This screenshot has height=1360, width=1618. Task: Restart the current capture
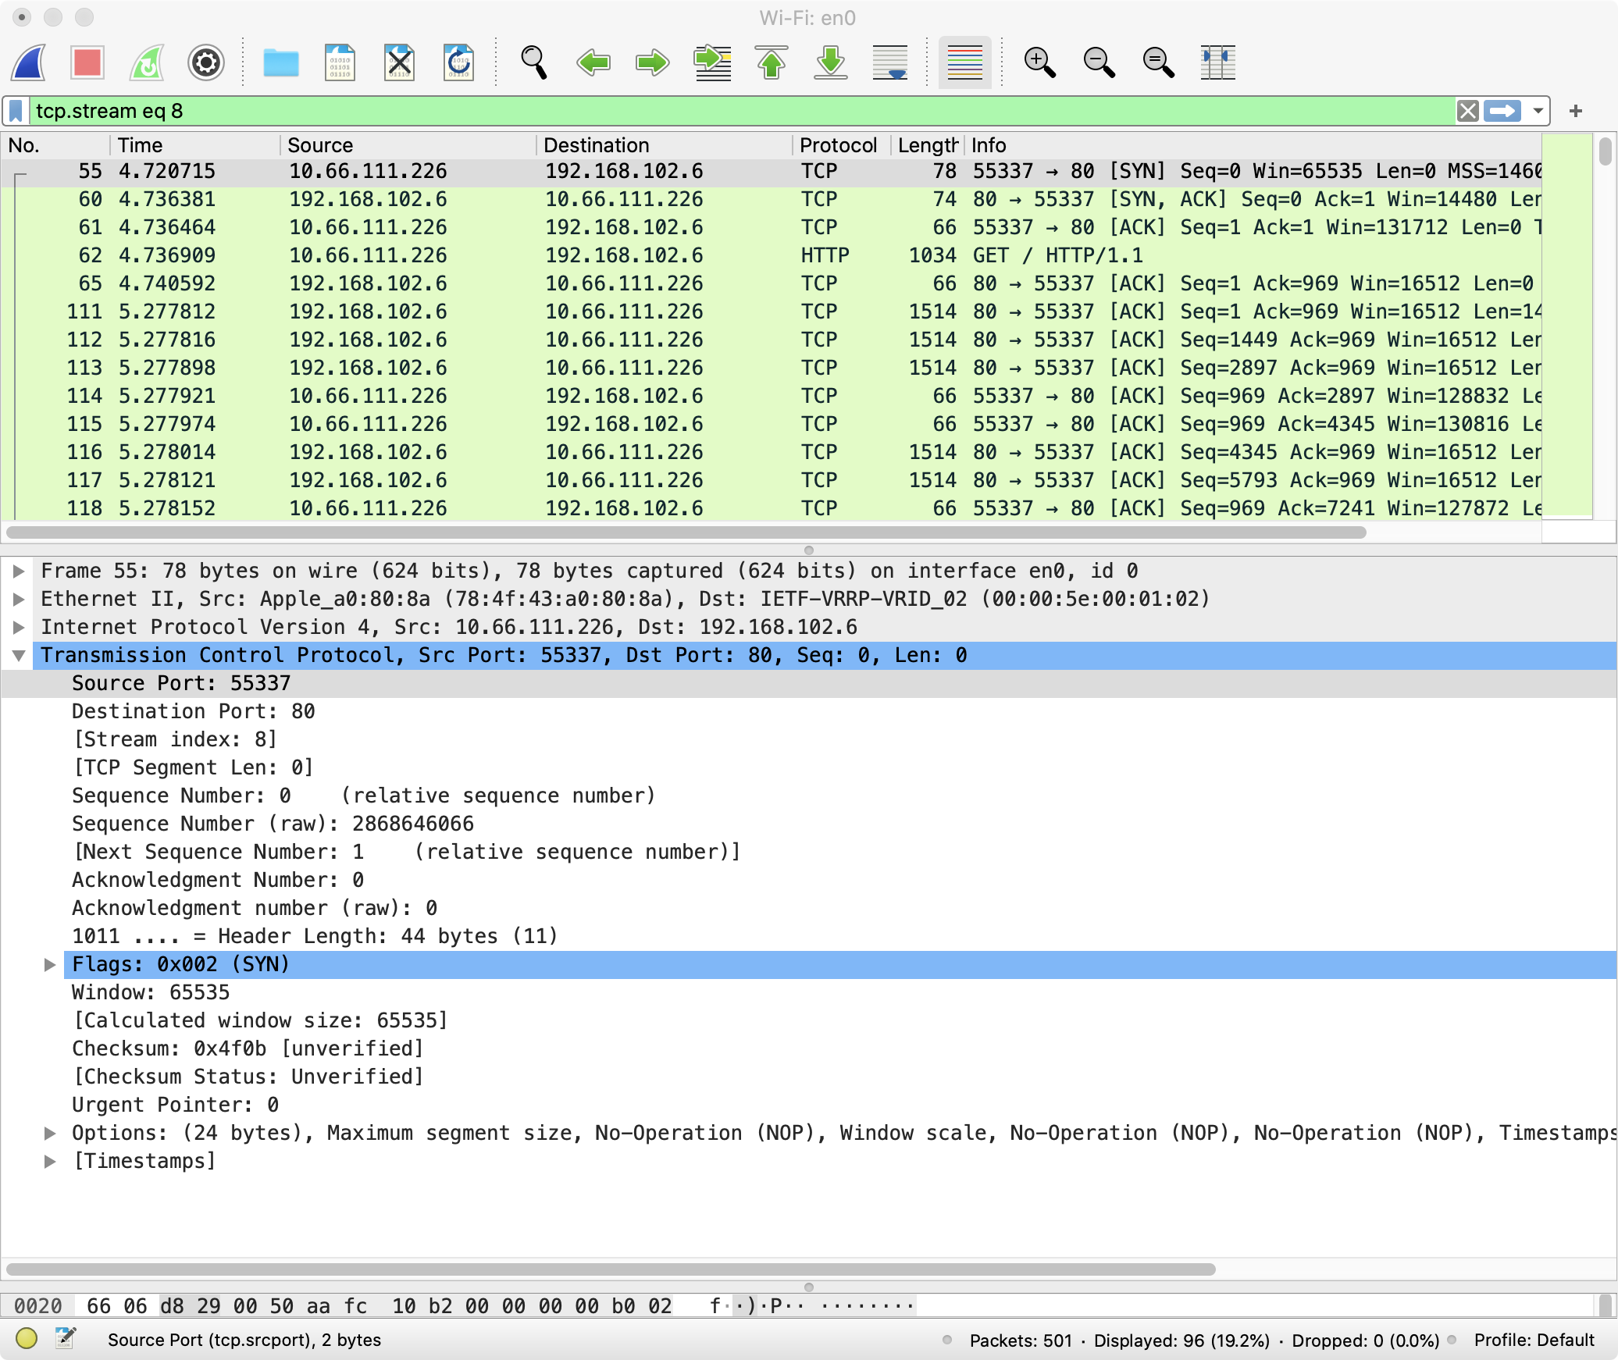tap(147, 62)
